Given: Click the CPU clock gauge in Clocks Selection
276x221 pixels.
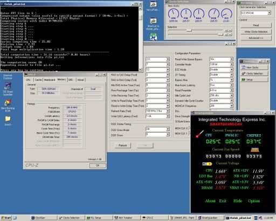Looking at the screenshot, I should point(174,14).
